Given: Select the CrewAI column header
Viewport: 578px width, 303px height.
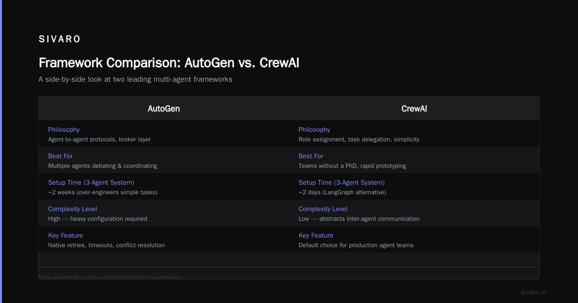Looking at the screenshot, I should (x=414, y=109).
